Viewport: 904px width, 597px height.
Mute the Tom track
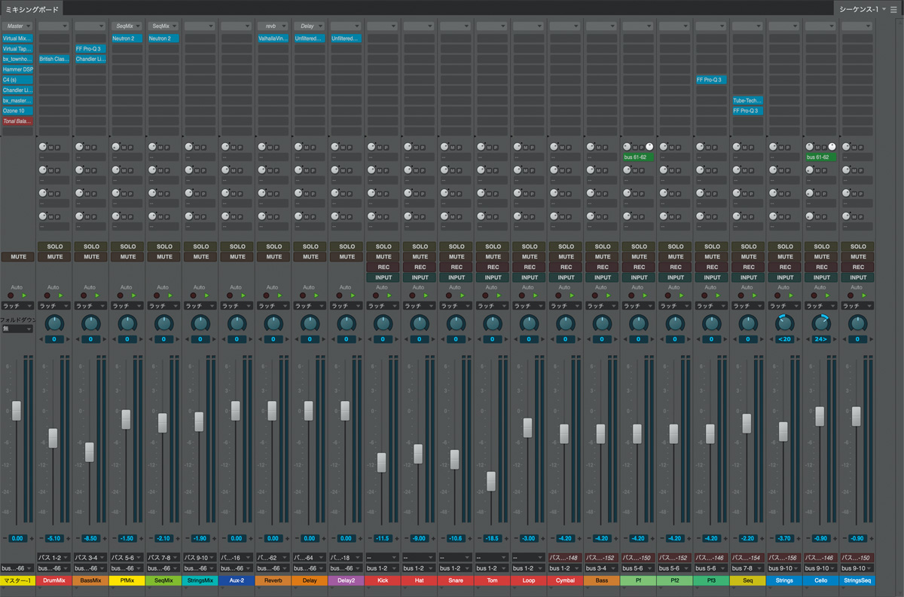pos(493,257)
